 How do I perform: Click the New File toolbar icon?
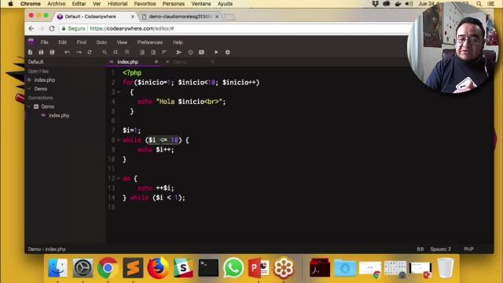(x=30, y=52)
